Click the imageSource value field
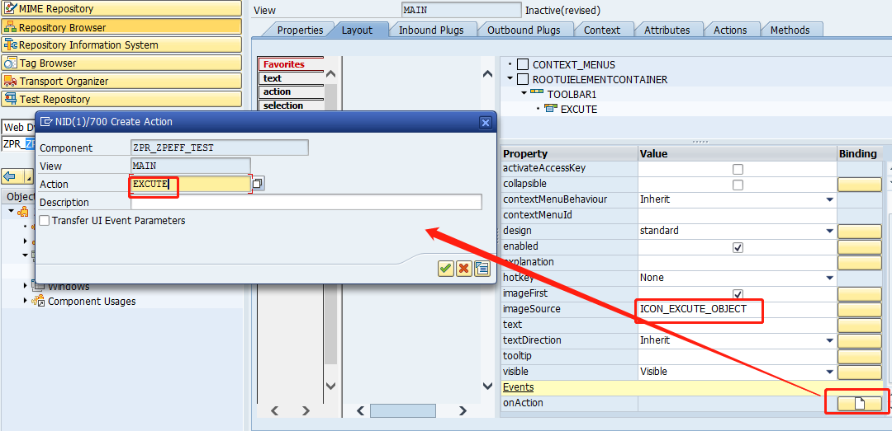892x431 pixels. click(738, 310)
